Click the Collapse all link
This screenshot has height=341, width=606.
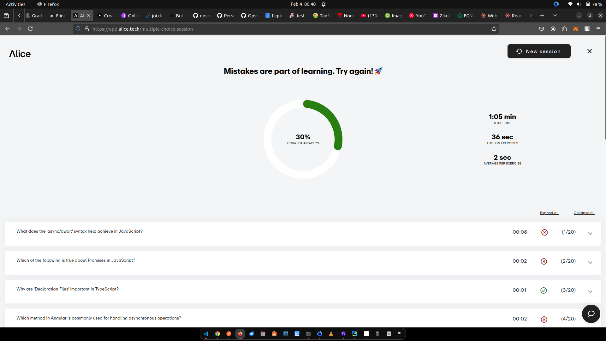[584, 213]
